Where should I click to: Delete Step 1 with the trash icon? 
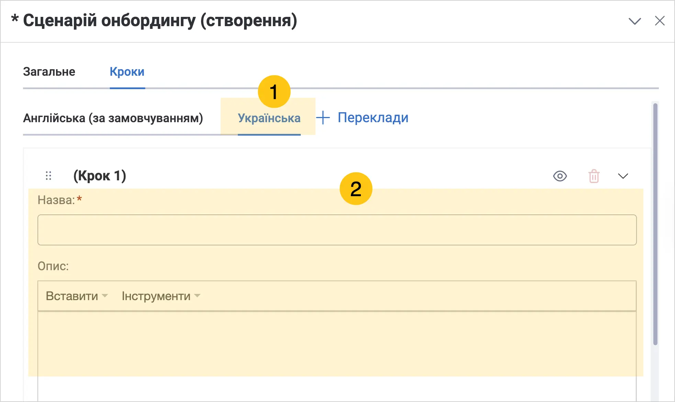[x=594, y=176]
